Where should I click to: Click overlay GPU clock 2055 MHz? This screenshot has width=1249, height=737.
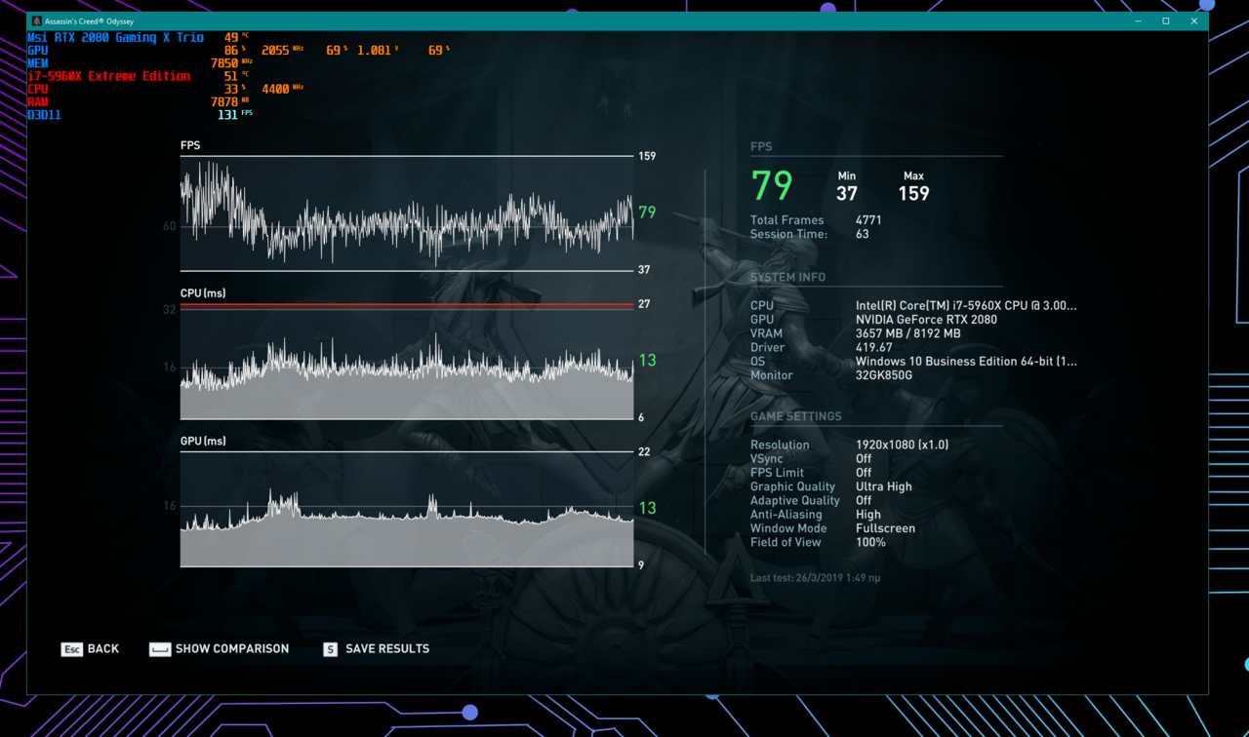point(283,50)
